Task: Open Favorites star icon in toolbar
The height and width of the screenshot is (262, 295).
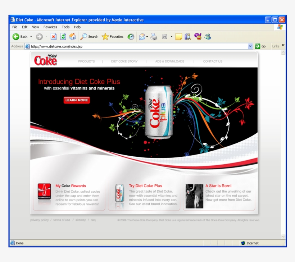Action: [105, 37]
